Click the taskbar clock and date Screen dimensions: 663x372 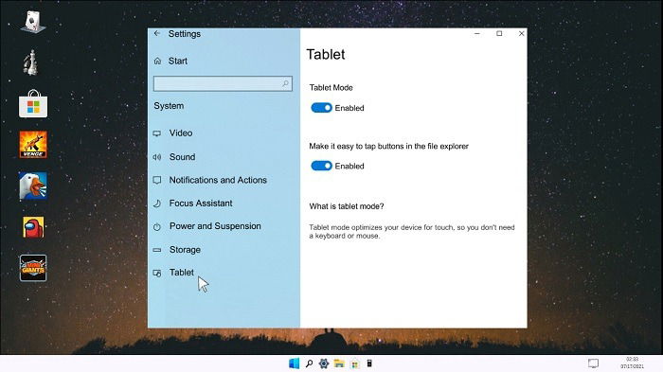coord(632,363)
